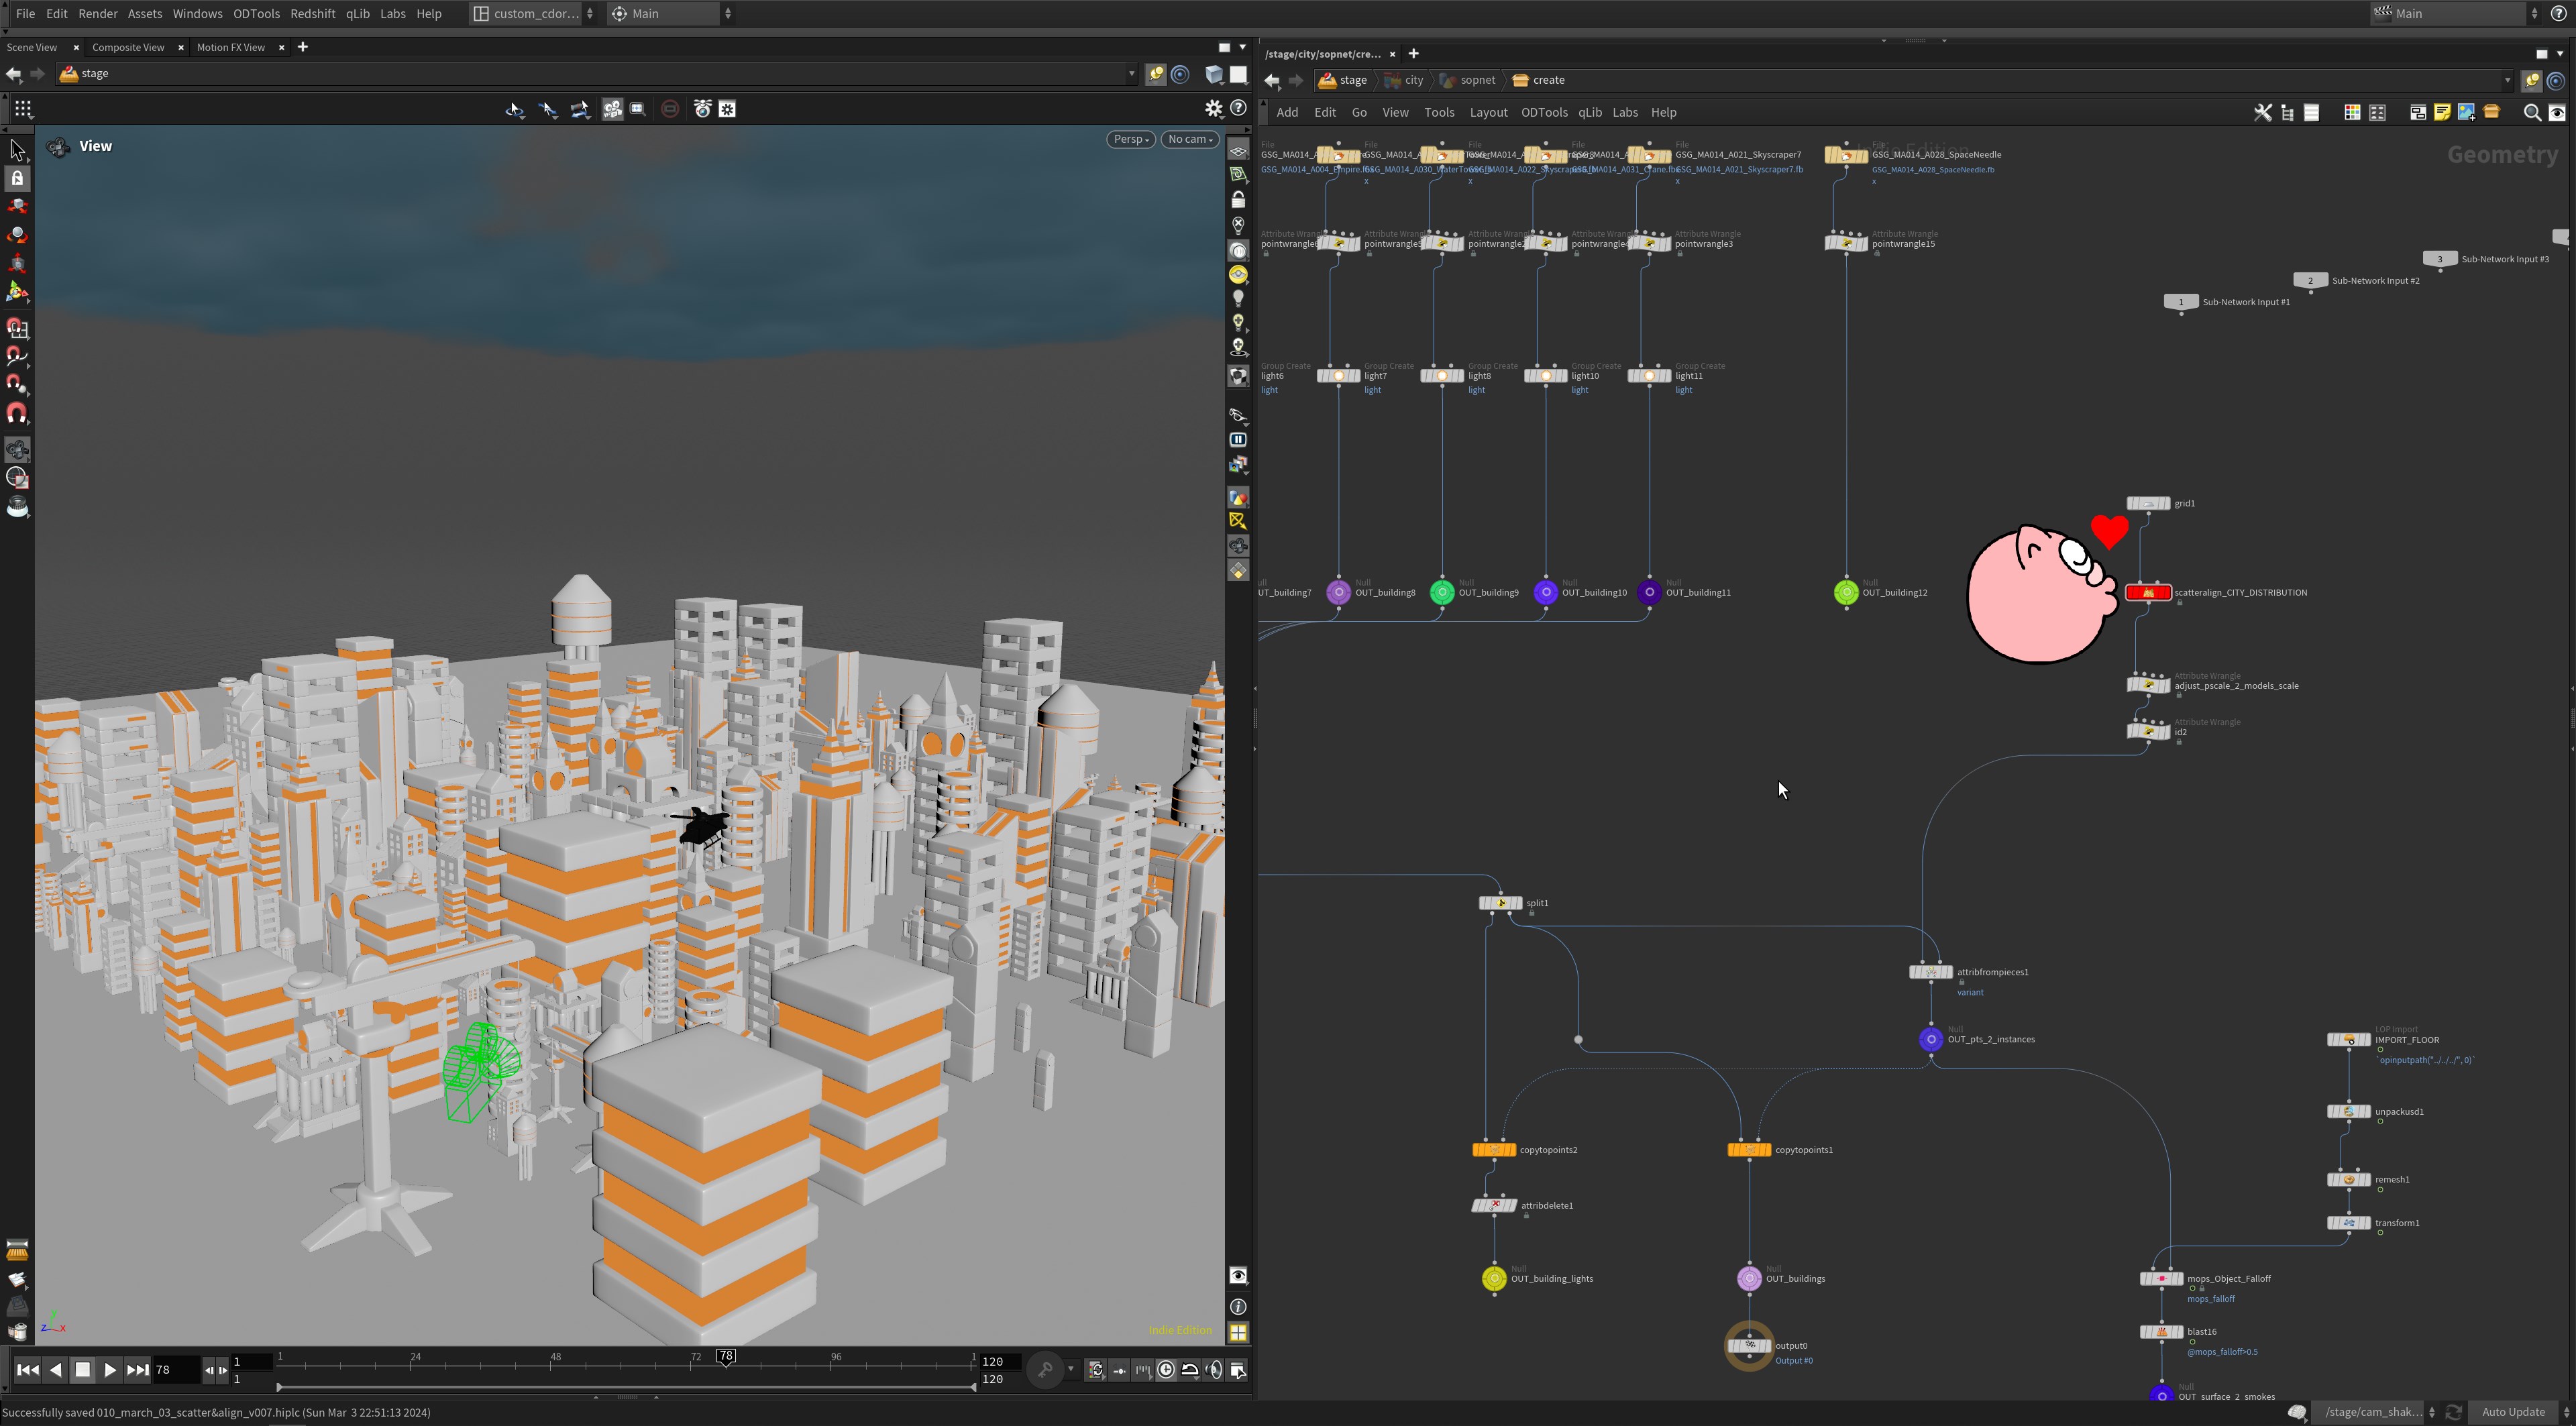Open network editor search magnifier icon
Viewport: 2576px width, 1426px height.
pos(2532,113)
